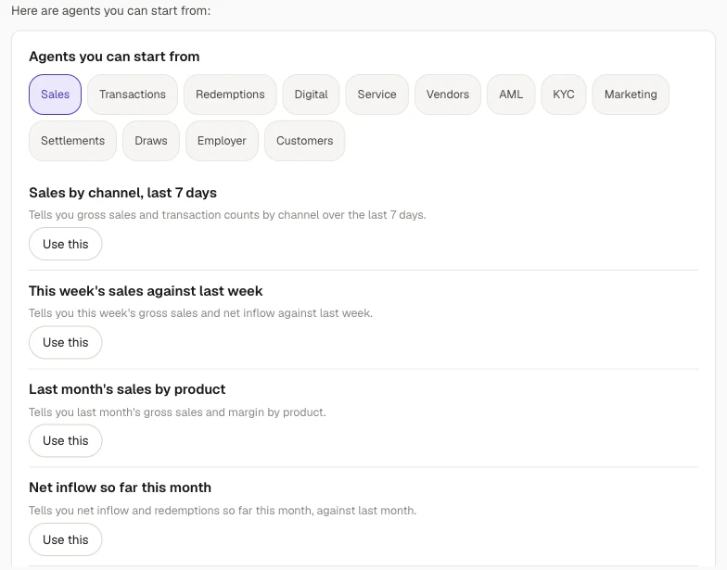This screenshot has width=727, height=570.
Task: Select the Service category chip
Action: click(x=376, y=95)
